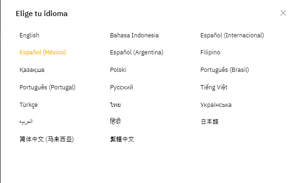
Task: Switch to Español (Argentina)
Action: pyautogui.click(x=137, y=52)
